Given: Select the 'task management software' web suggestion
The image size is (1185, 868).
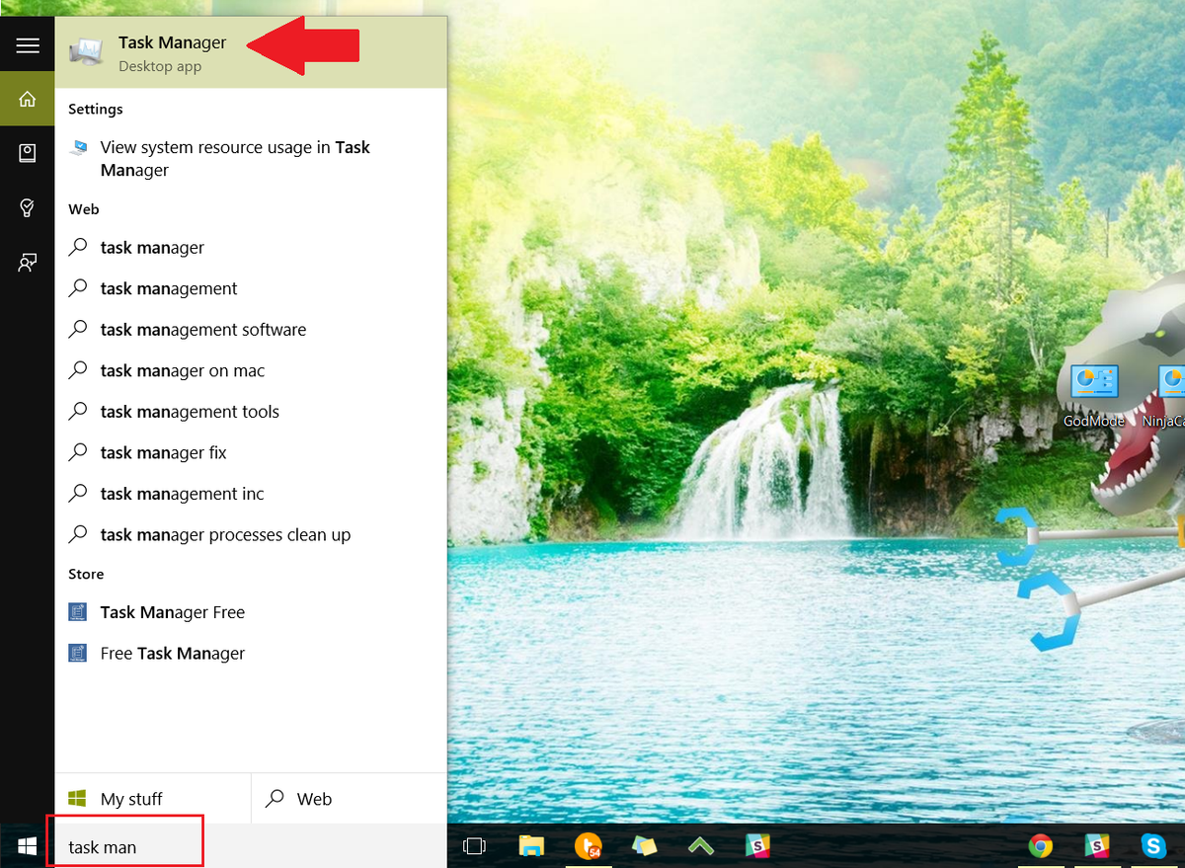Looking at the screenshot, I should [x=203, y=329].
